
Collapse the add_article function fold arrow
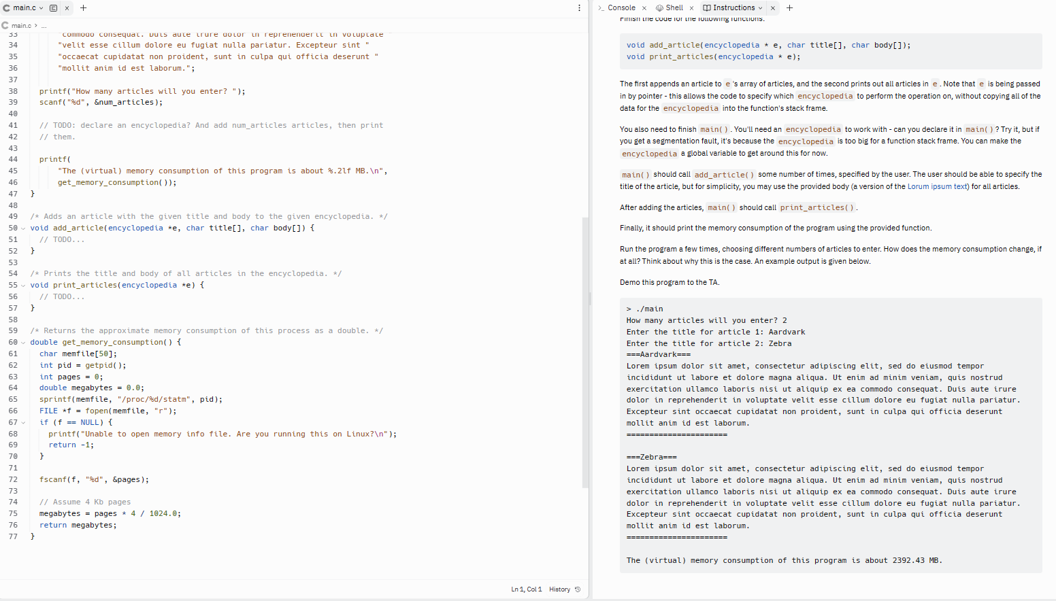[x=22, y=228]
